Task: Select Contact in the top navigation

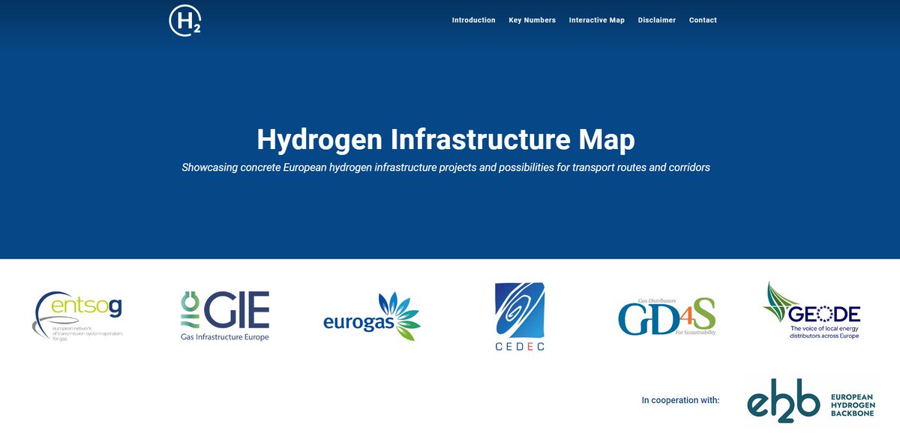Action: pos(703,20)
